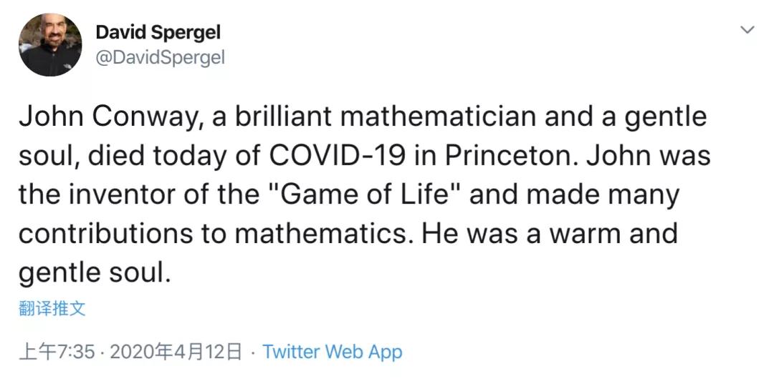The image size is (774, 381).
Task: Click the final line "gentle soul."
Action: 95,273
